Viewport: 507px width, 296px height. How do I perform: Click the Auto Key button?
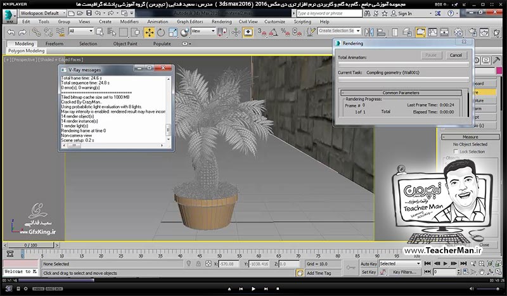pyautogui.click(x=369, y=264)
